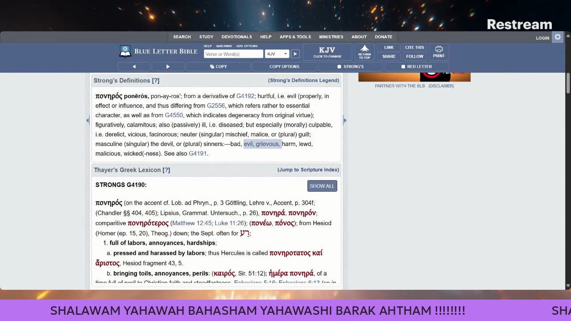Toggle the Red Letter checkbox
This screenshot has height=321, width=571.
[x=416, y=66]
